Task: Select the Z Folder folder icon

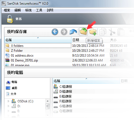Action: [x=7, y=50]
